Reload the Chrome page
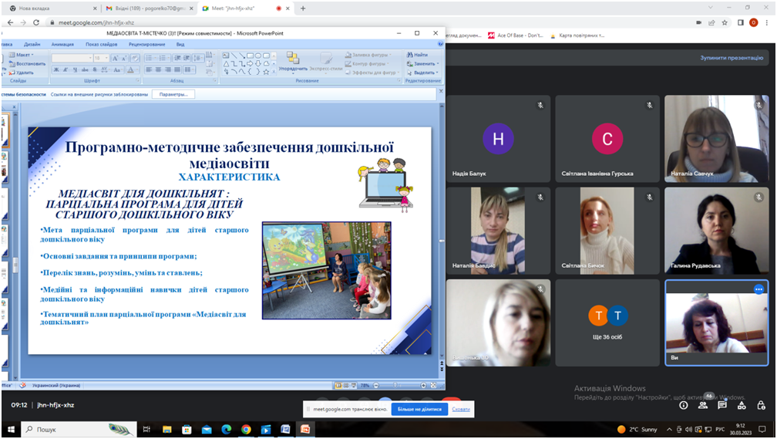The image size is (777, 439). pos(35,22)
